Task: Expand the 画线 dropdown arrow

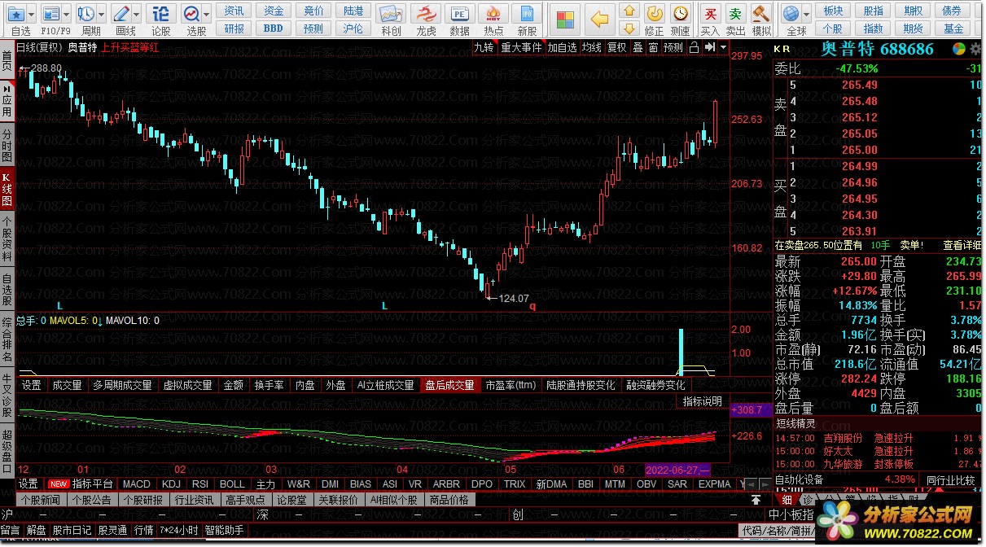Action: tap(137, 14)
